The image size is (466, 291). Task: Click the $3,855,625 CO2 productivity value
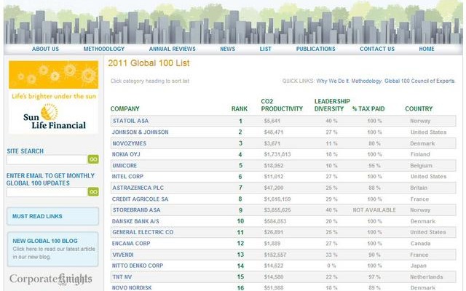coord(277,210)
